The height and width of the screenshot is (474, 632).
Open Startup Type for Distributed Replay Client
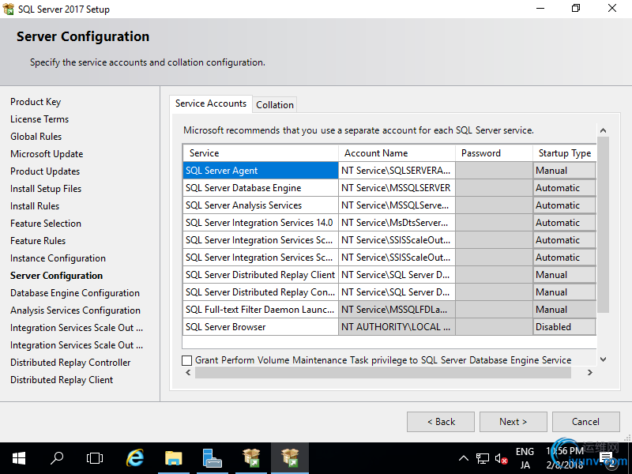point(564,274)
